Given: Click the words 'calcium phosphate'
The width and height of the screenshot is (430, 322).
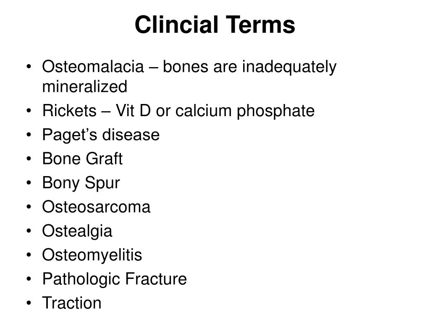Looking at the screenshot, I should click(245, 111).
